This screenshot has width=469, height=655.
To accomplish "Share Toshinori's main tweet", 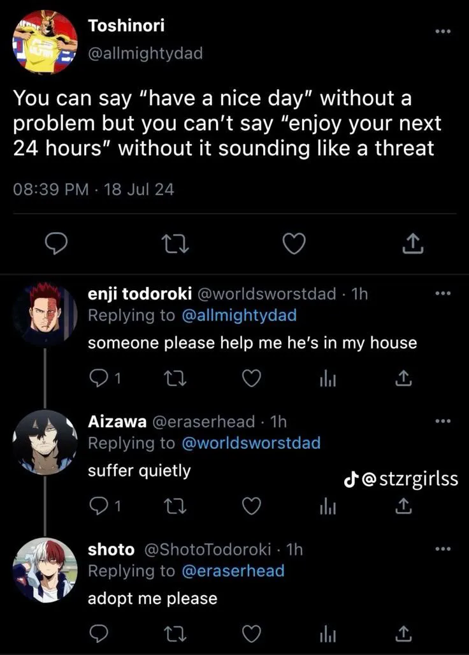I will tap(411, 242).
